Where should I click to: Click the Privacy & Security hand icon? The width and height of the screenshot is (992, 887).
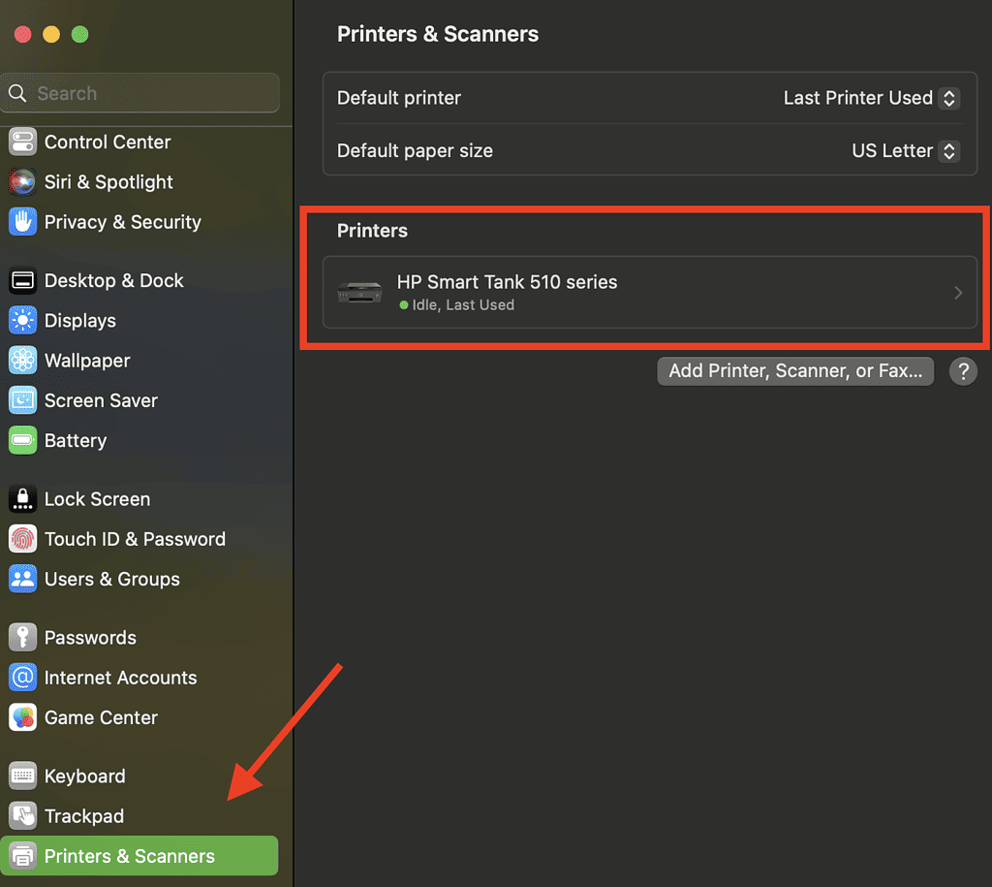tap(22, 222)
